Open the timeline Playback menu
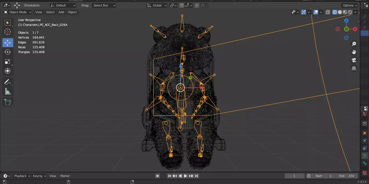This screenshot has height=184, width=369. (x=22, y=176)
